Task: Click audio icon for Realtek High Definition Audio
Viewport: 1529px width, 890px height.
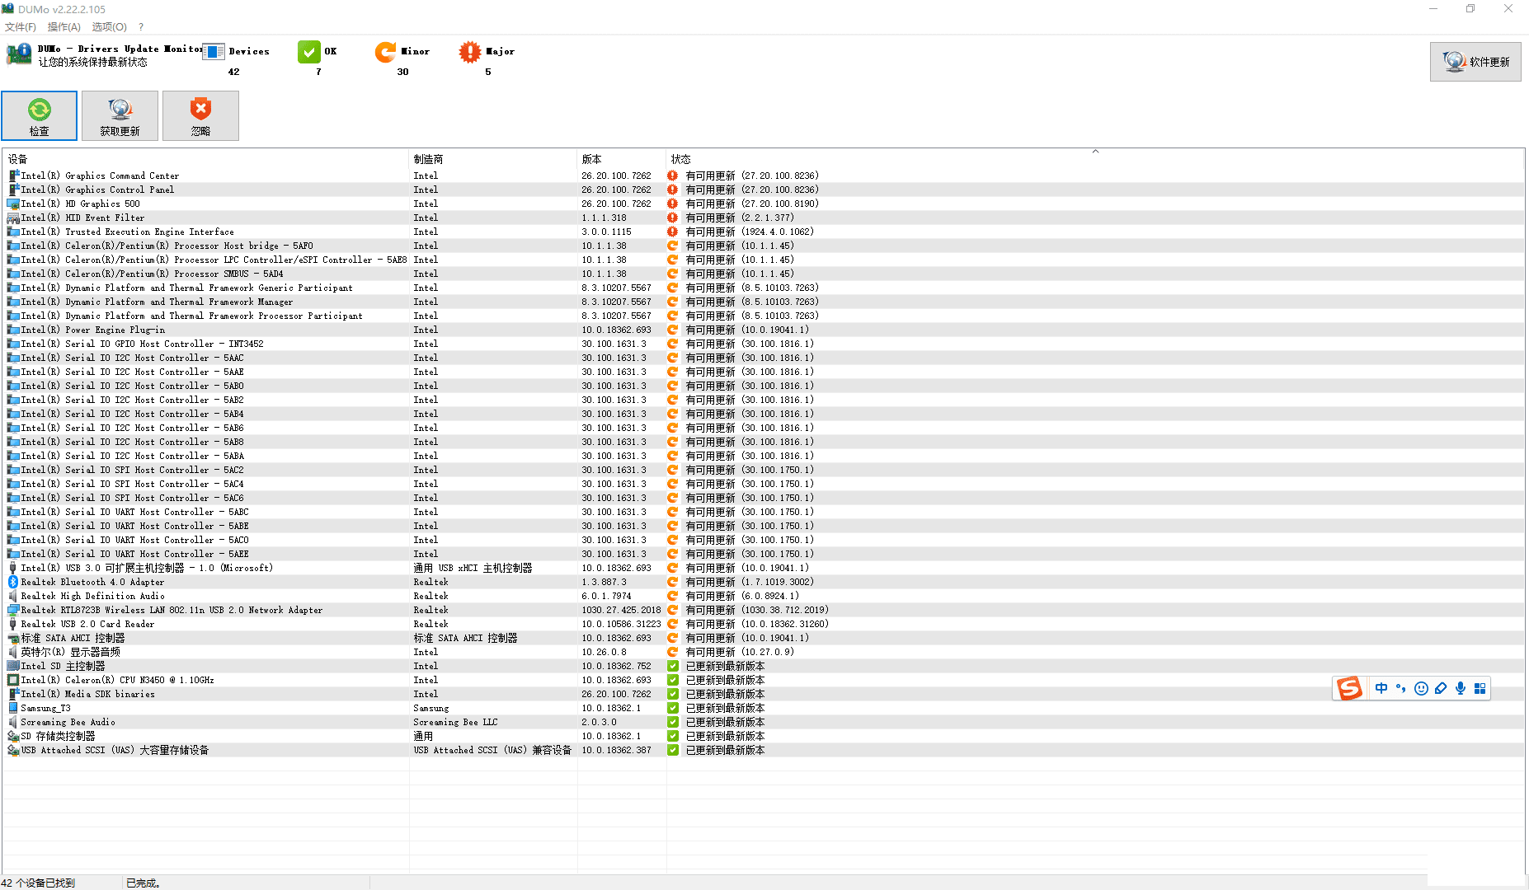Action: [x=13, y=596]
